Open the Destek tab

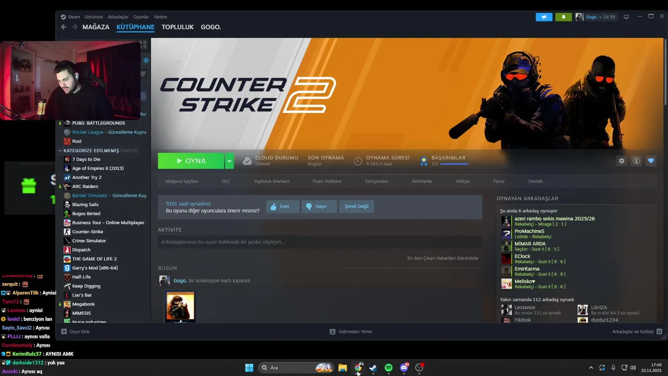(535, 181)
